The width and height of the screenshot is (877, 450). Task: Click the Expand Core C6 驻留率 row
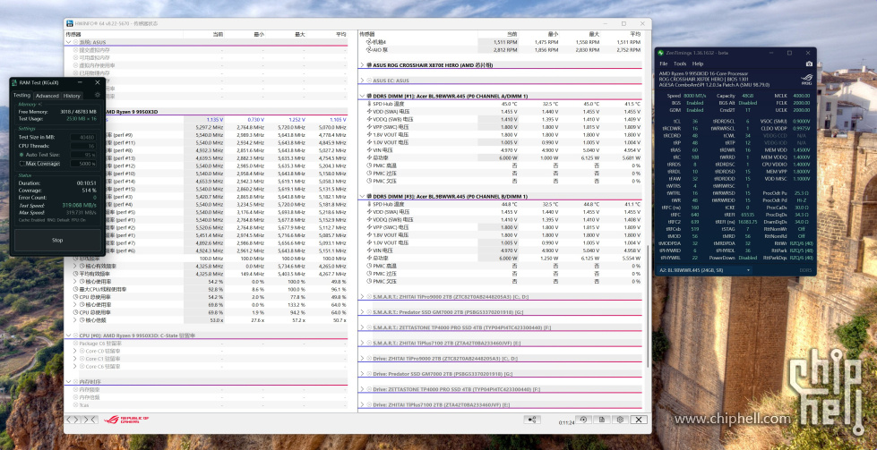(76, 367)
